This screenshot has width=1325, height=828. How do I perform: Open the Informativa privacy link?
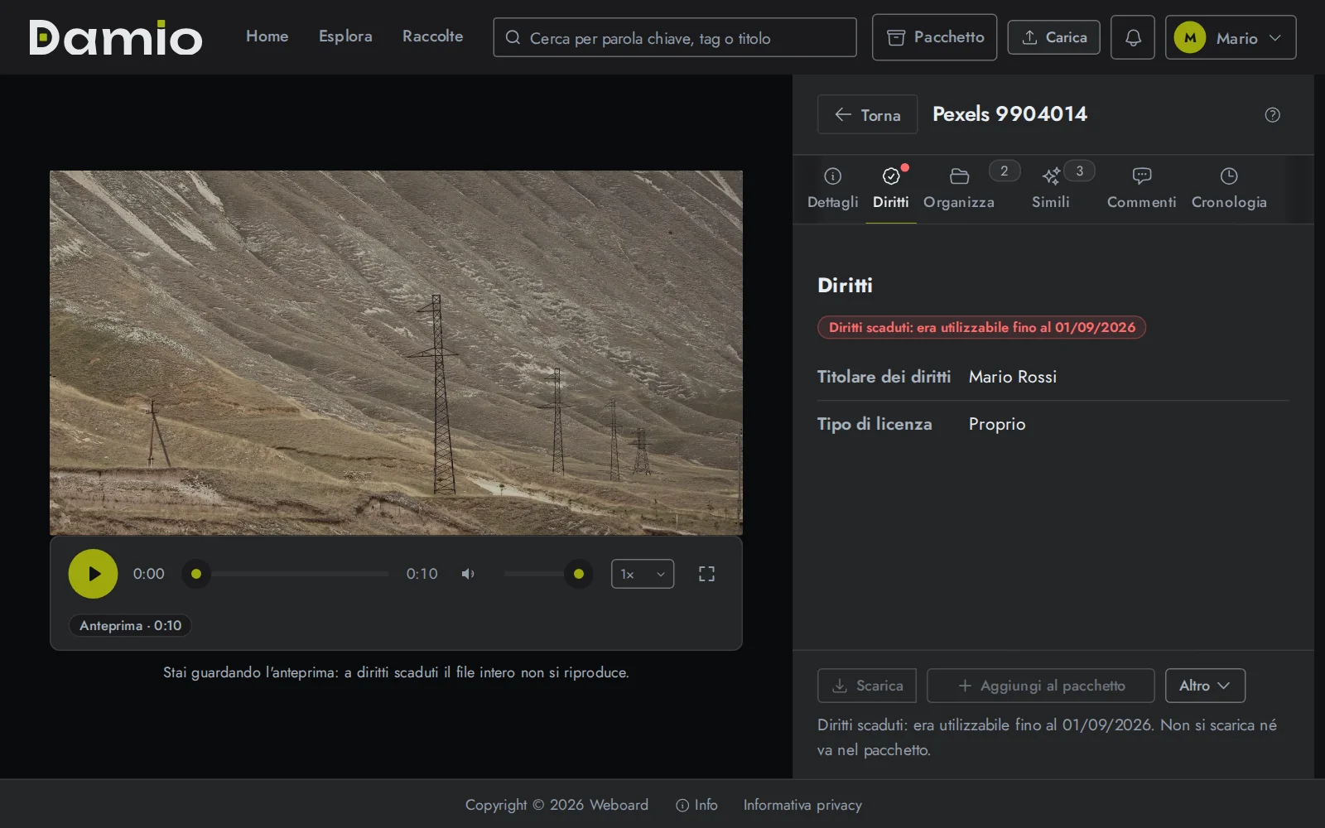pos(802,805)
